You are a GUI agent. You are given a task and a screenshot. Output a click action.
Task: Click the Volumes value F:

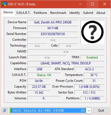pos(44,98)
